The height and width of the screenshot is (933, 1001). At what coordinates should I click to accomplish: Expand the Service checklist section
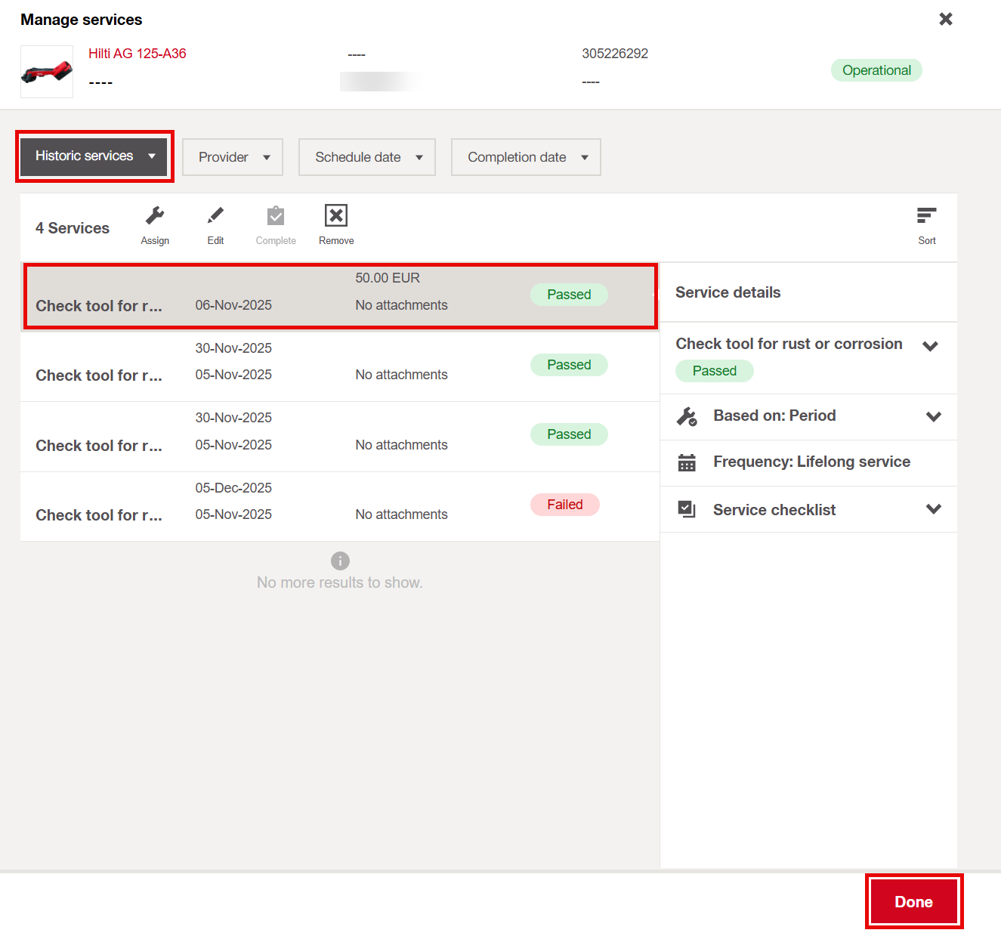[934, 509]
